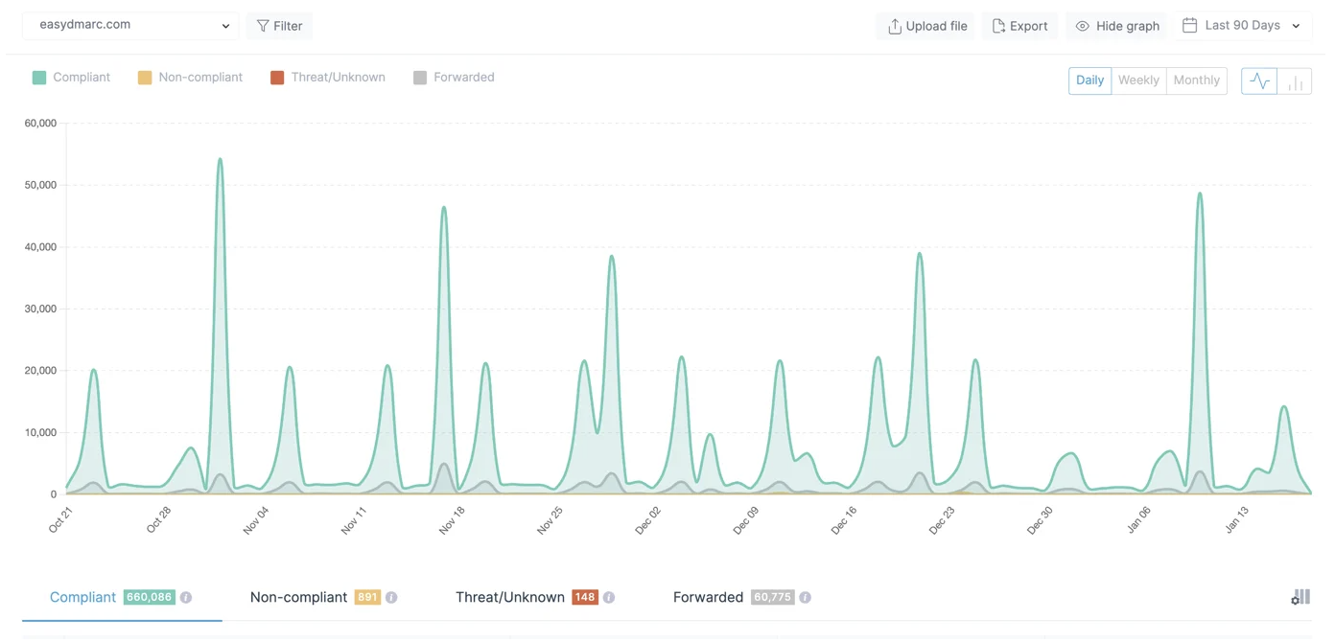
Task: Open the Threat/Unknown tab
Action: click(509, 597)
